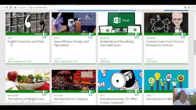Click the Harvardx label on Contract Law card
The width and height of the screenshot is (196, 110).
pyautogui.click(x=151, y=38)
